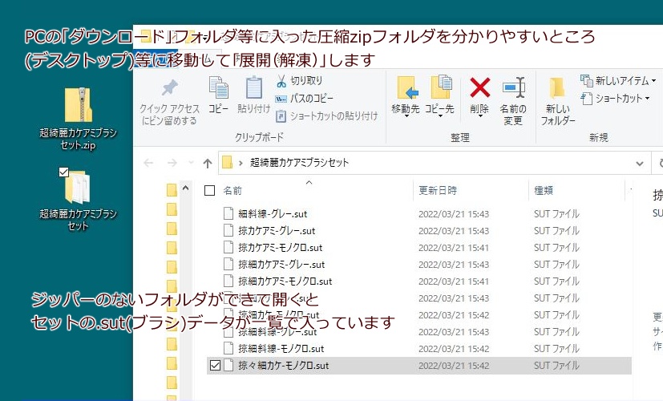The width and height of the screenshot is (663, 401).
Task: Open the recent locations dropdown arrow
Action: coord(191,163)
